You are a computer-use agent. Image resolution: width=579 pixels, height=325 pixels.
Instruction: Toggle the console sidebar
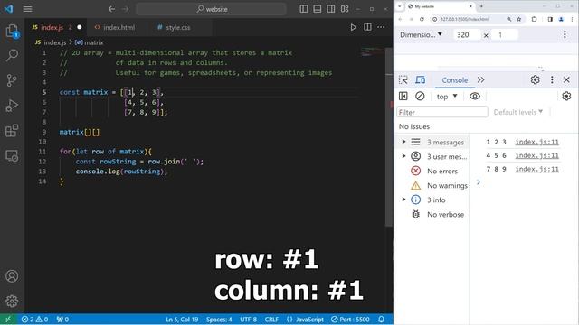pos(403,97)
